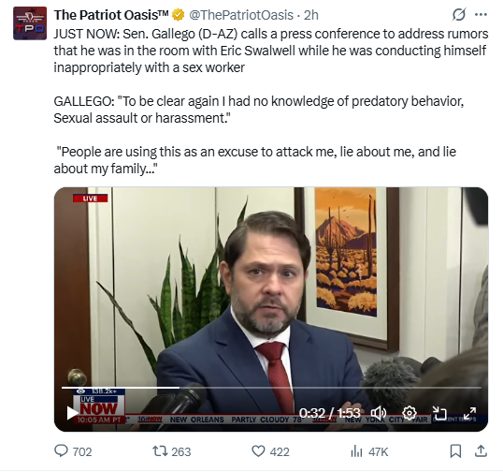This screenshot has width=503, height=472.
Task: Open the 2h timestamp permalink
Action: coord(310,15)
